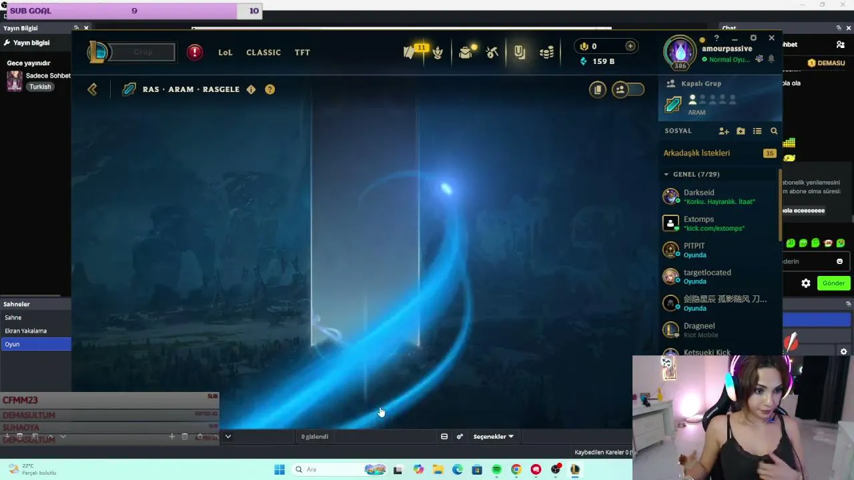Search friends with the magnifier icon
This screenshot has height=480, width=854.
774,131
